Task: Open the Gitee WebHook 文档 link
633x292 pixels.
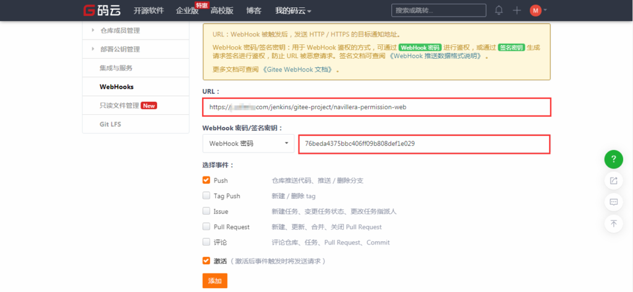Action: (300, 69)
